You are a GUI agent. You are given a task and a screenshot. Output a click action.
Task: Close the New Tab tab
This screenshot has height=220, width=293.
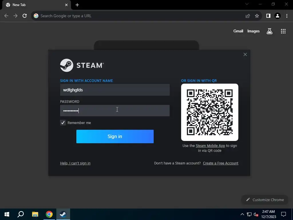(x=66, y=5)
